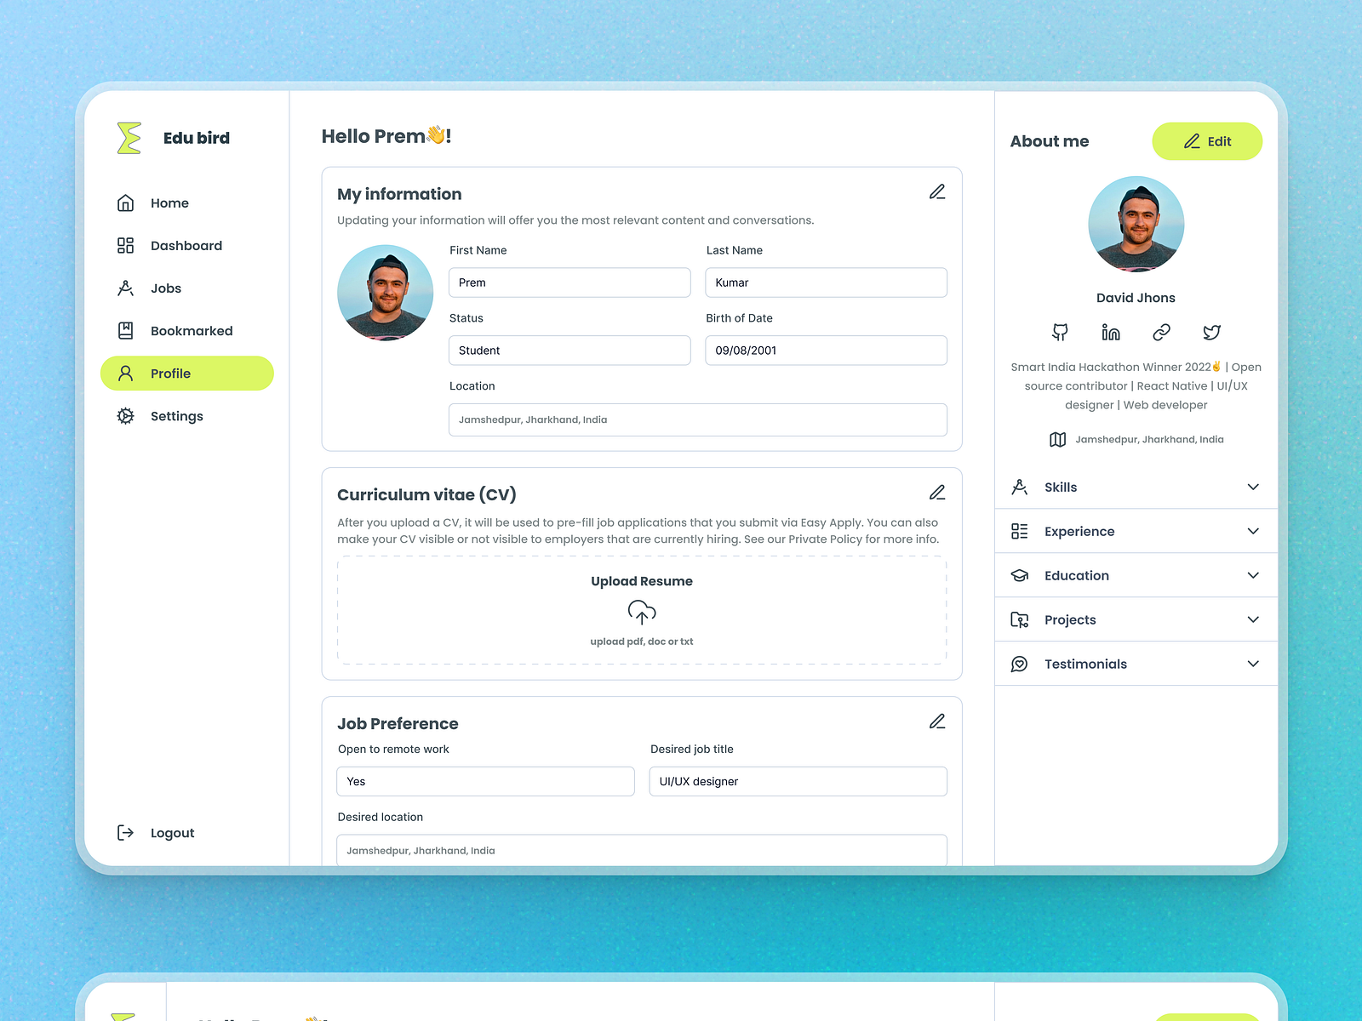
Task: Switch to the Settings page
Action: click(x=176, y=416)
